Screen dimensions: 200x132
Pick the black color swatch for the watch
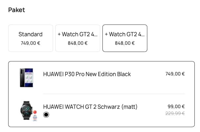click(46, 114)
